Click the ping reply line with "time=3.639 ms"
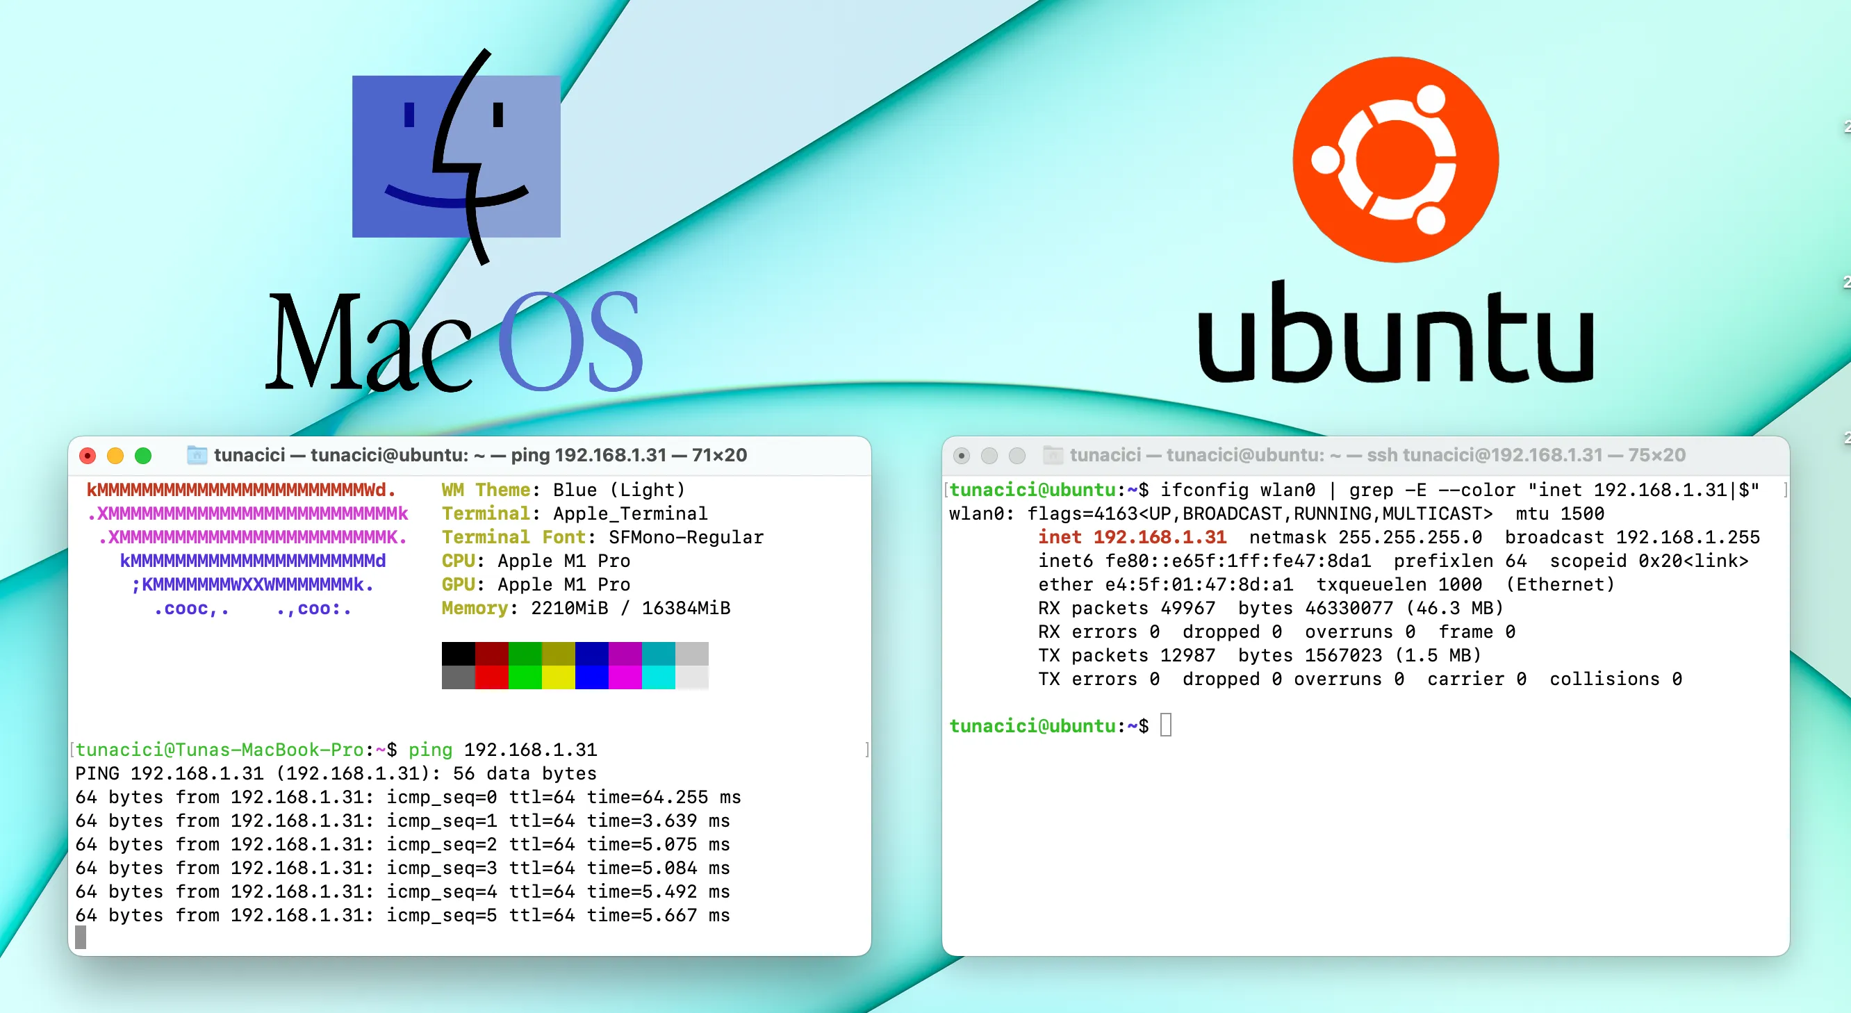Viewport: 1851px width, 1013px height. coord(402,821)
